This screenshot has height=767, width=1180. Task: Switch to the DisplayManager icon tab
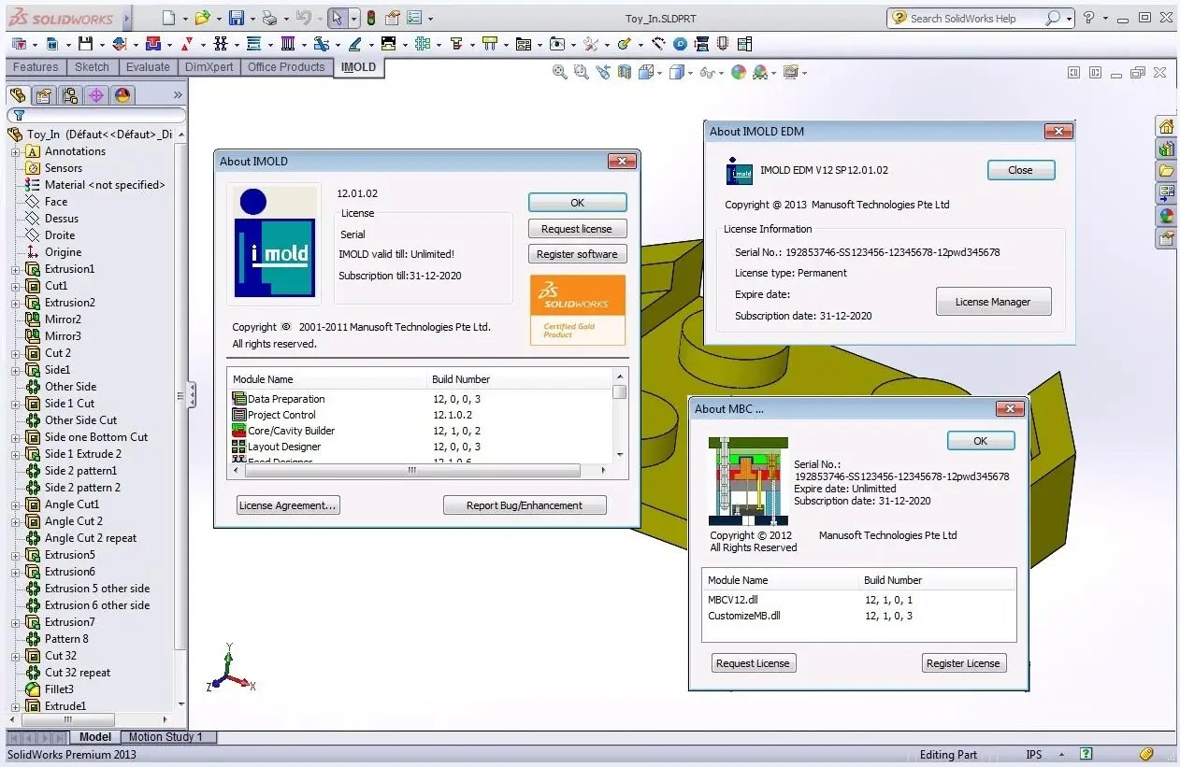pyautogui.click(x=122, y=95)
